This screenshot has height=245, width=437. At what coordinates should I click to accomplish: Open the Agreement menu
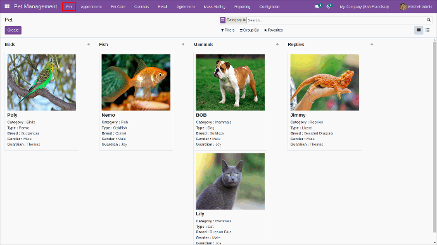[x=186, y=7]
